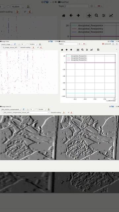This screenshot has width=119, height=212.
Task: Rotate image right in Image View
Action: click(41, 47)
